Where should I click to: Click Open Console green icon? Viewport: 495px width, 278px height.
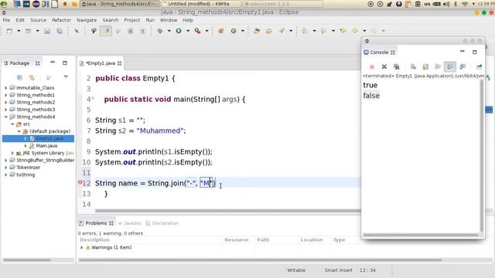480,67
